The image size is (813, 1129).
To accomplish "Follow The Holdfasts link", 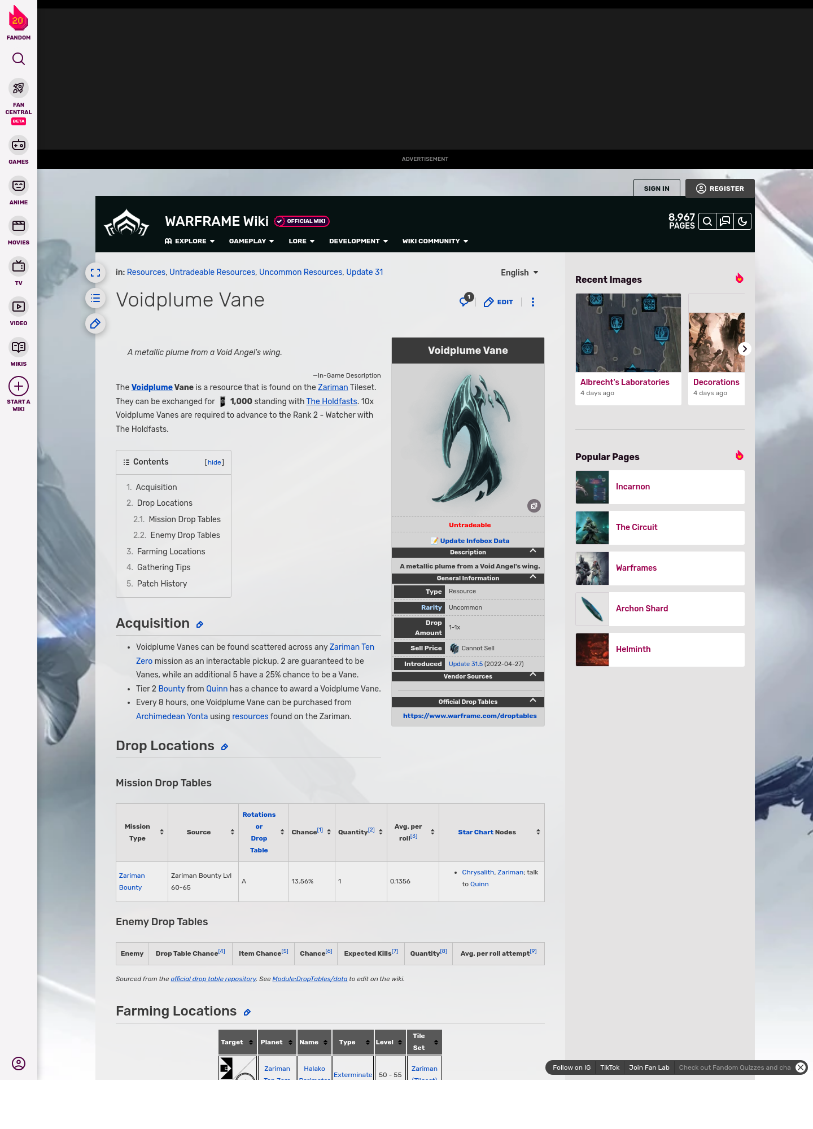I will point(331,401).
